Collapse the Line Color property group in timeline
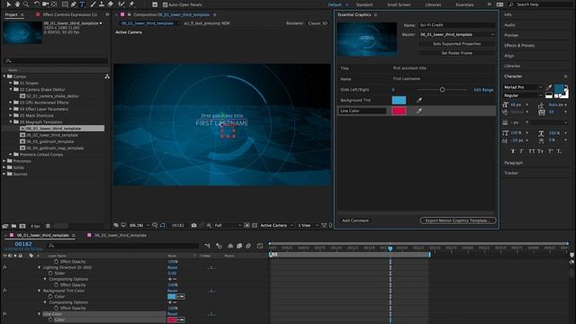The height and width of the screenshot is (324, 576). tap(39, 314)
